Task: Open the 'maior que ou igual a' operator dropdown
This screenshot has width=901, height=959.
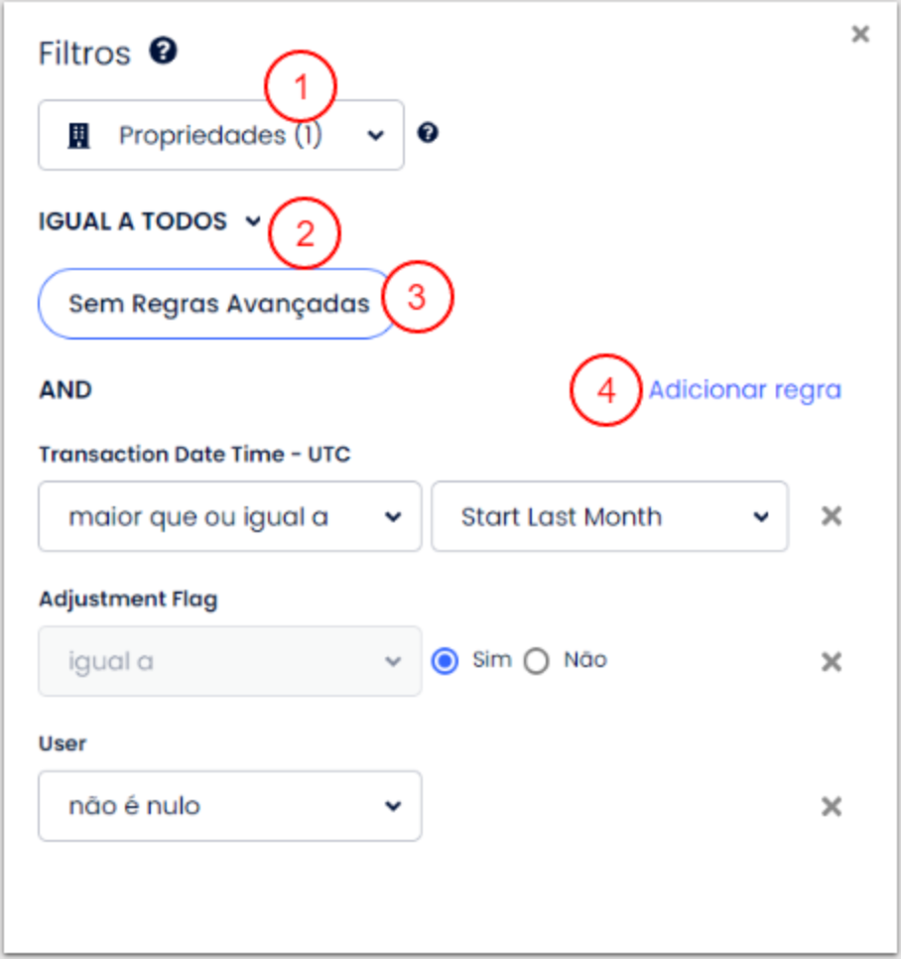Action: pos(230,517)
